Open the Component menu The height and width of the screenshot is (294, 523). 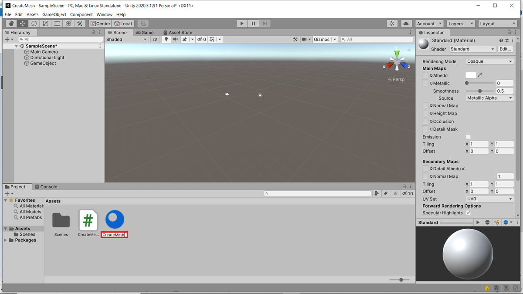click(82, 14)
